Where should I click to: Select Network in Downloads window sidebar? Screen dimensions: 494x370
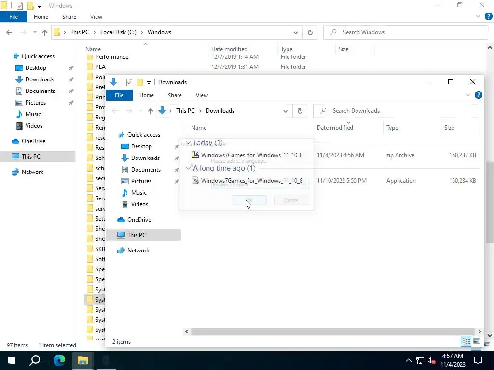coord(138,251)
